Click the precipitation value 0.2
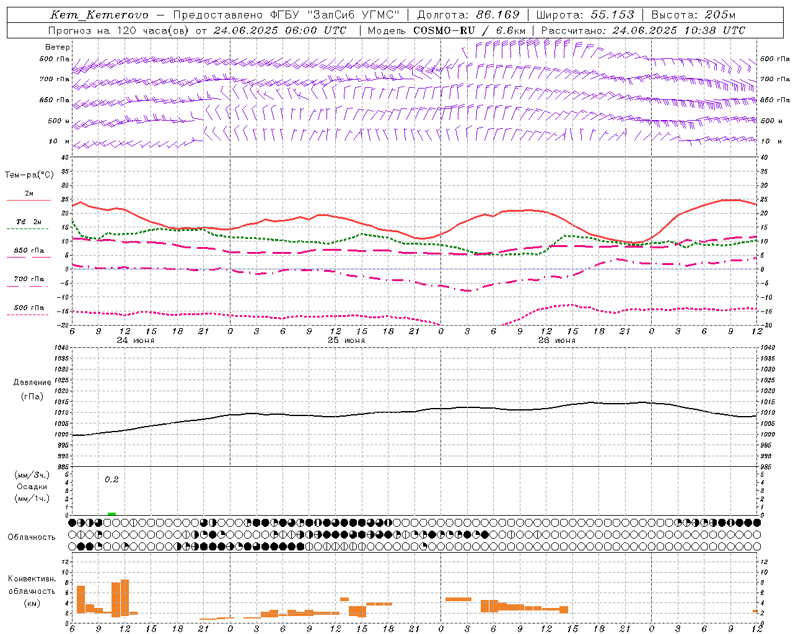Screen dimensions: 793x634 click(112, 480)
